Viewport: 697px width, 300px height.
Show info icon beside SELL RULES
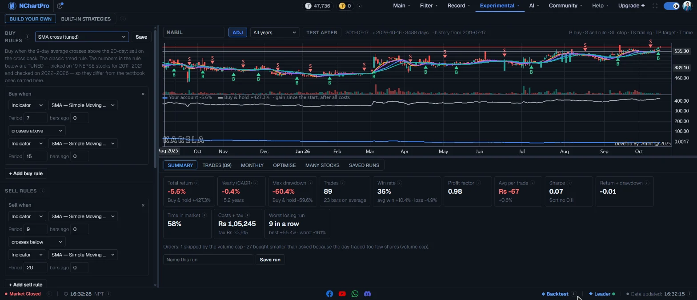[x=42, y=191]
